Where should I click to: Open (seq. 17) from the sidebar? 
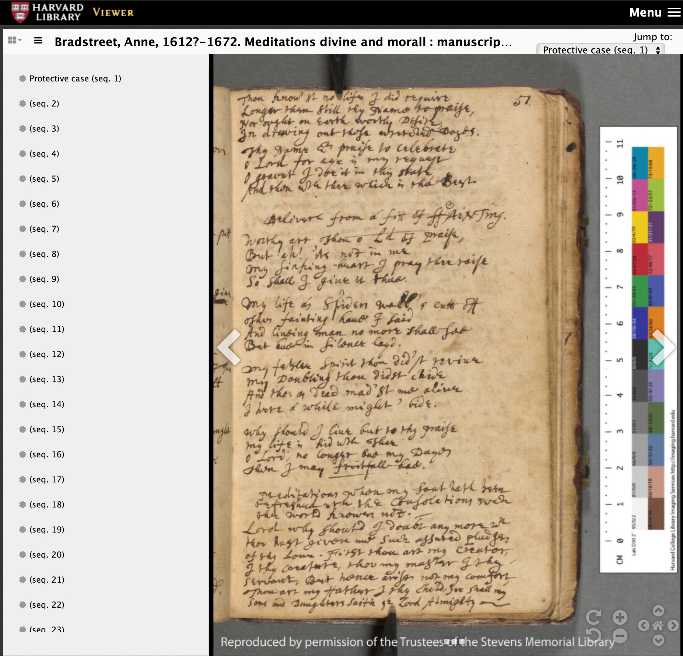(x=47, y=479)
